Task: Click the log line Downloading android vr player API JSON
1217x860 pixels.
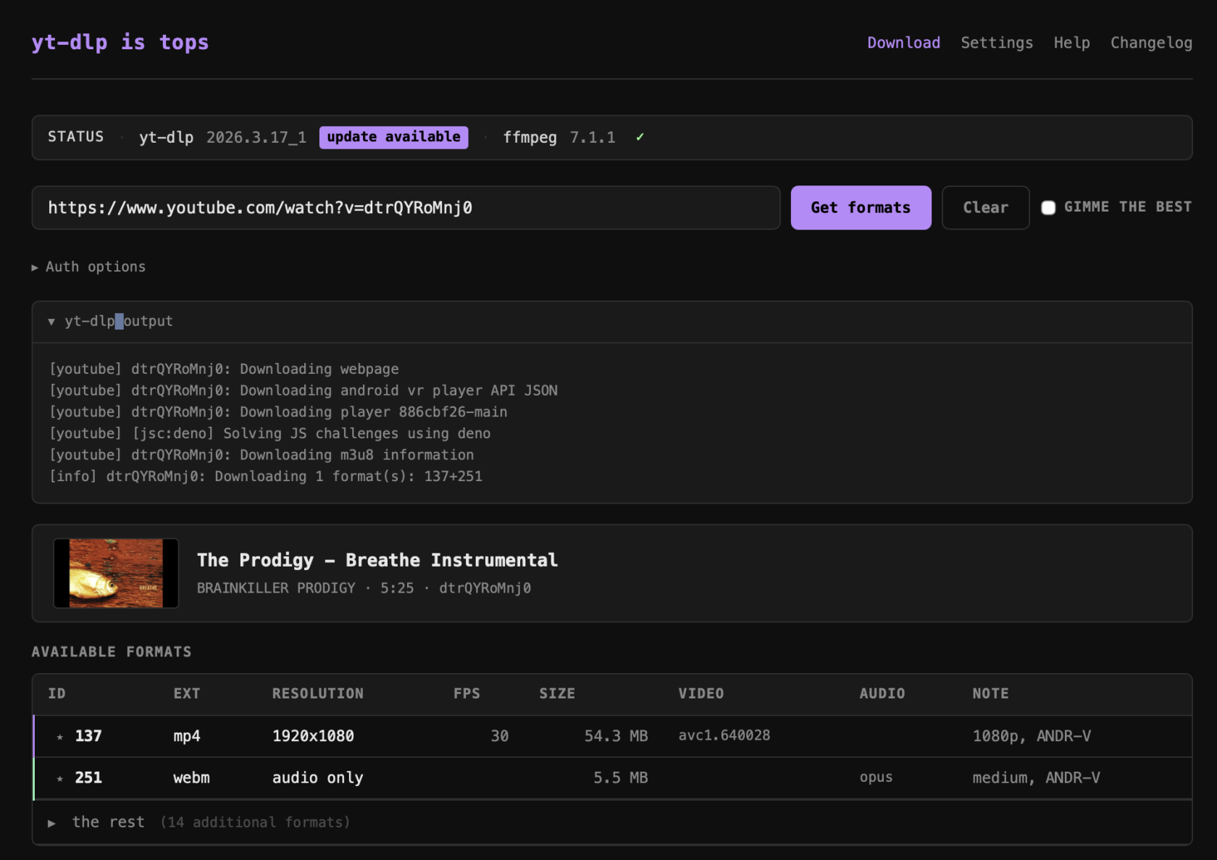Action: (303, 391)
